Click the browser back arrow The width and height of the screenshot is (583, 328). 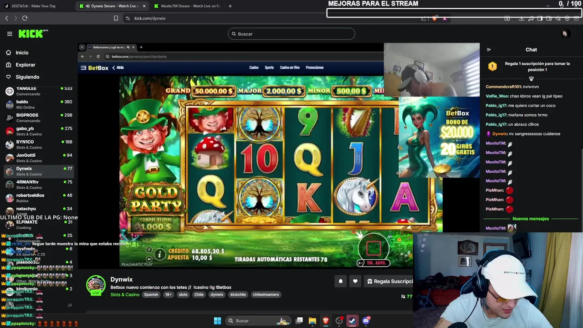[6, 18]
